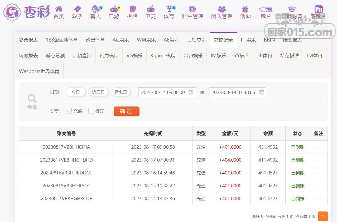
Task: Click the 棋牌 card games icon
Action: point(132,9)
